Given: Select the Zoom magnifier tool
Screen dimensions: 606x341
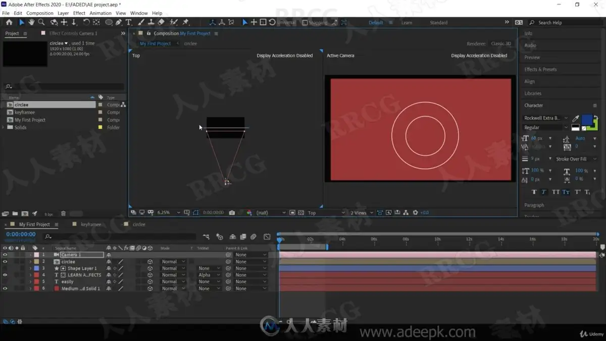Looking at the screenshot, I should [x=41, y=22].
